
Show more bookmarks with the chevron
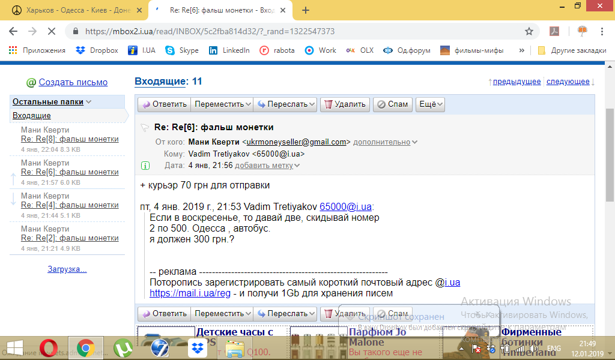(521, 50)
